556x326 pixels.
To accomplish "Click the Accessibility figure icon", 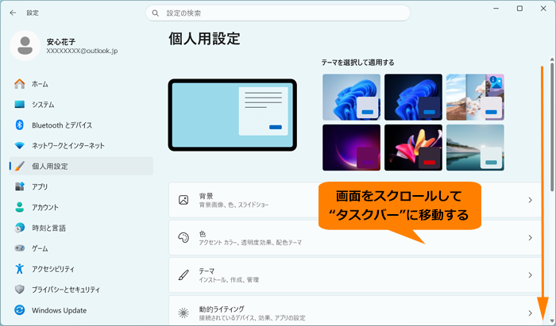I will pyautogui.click(x=20, y=269).
